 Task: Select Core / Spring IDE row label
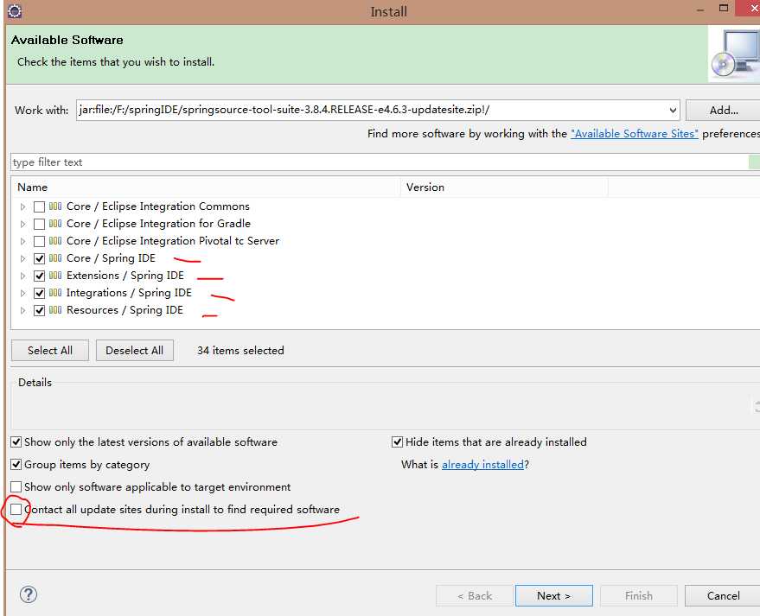coord(111,258)
